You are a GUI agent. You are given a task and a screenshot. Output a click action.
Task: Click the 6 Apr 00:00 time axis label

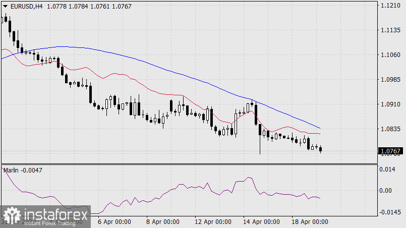tap(114, 222)
